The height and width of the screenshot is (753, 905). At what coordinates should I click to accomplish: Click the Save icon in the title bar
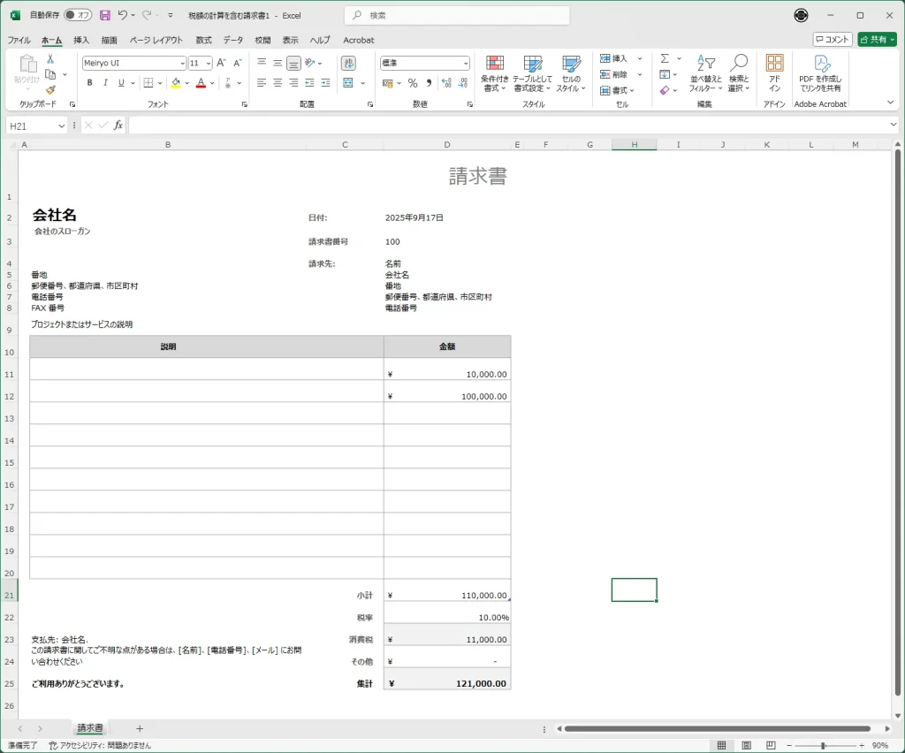(x=105, y=15)
